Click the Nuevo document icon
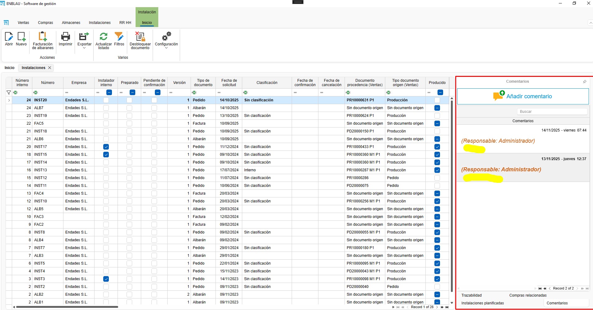Screen dimensions: 593x310 [x=21, y=37]
